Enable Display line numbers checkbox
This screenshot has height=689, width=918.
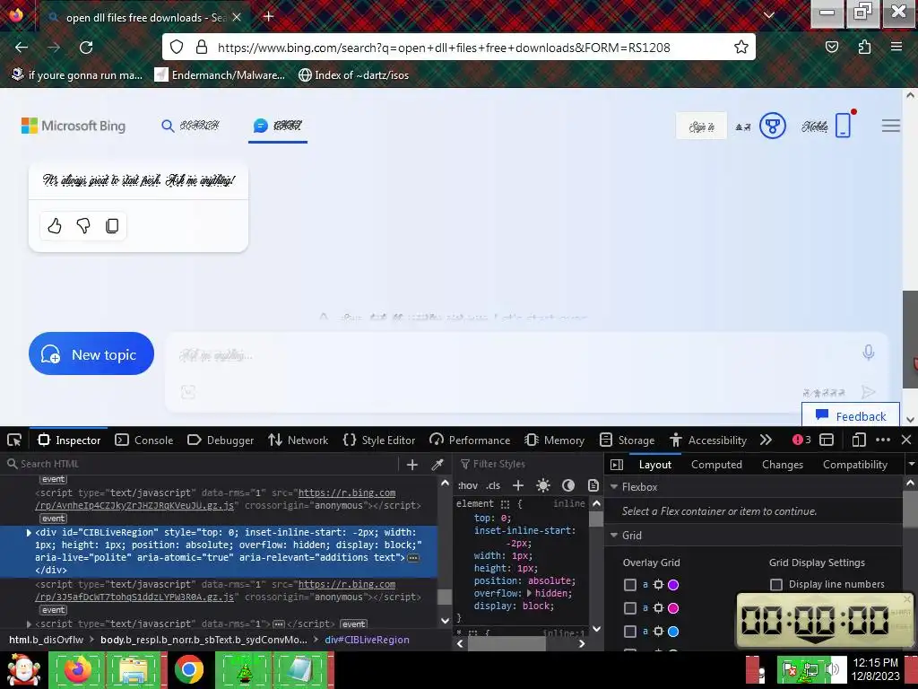tap(776, 585)
